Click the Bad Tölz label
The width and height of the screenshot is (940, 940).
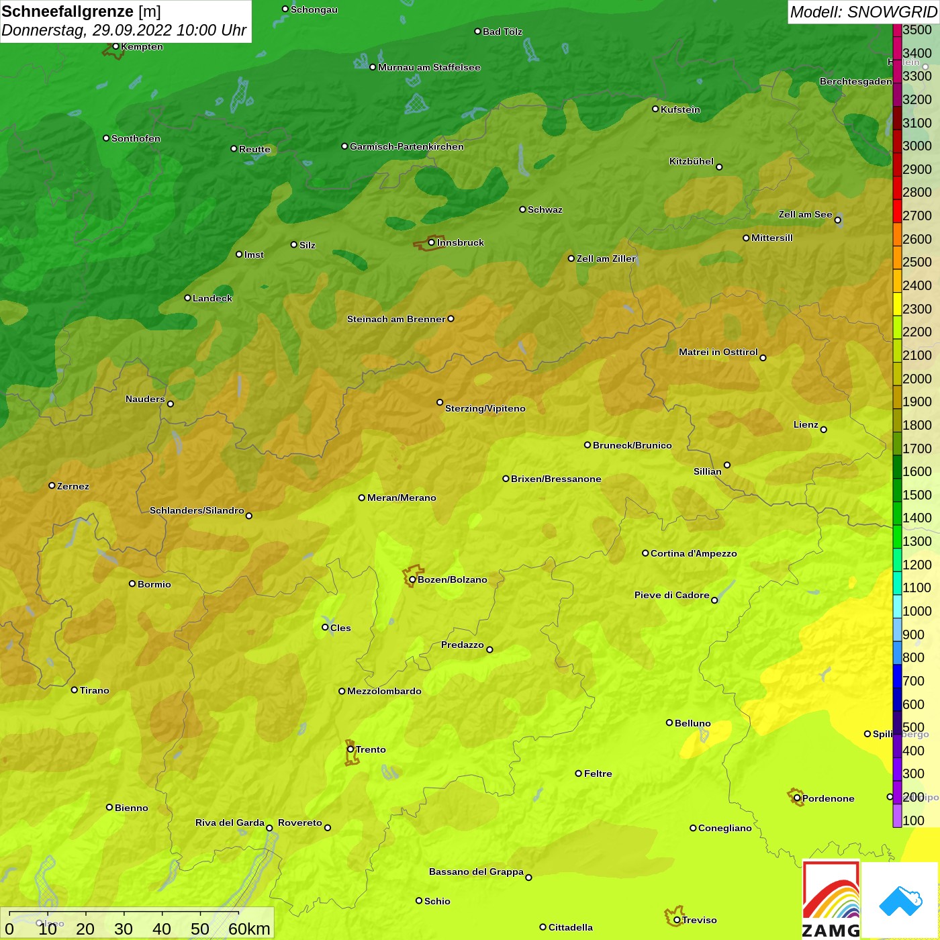(x=502, y=32)
